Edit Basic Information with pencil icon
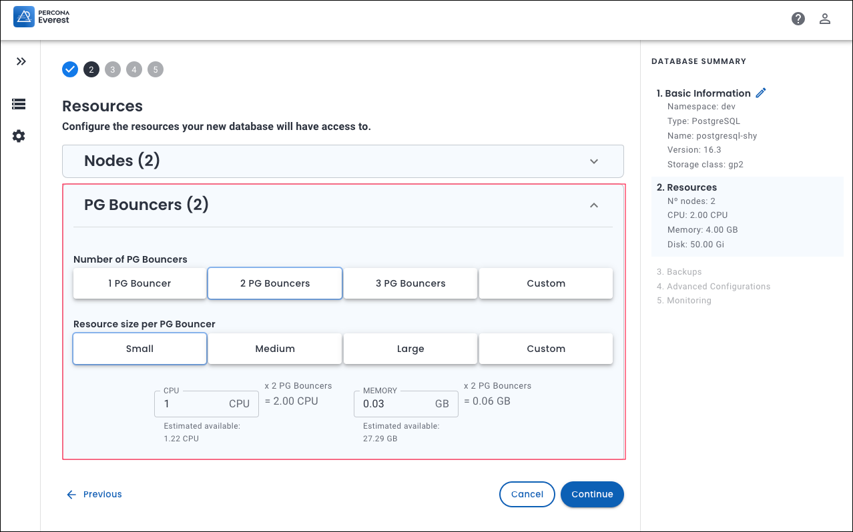 click(761, 93)
